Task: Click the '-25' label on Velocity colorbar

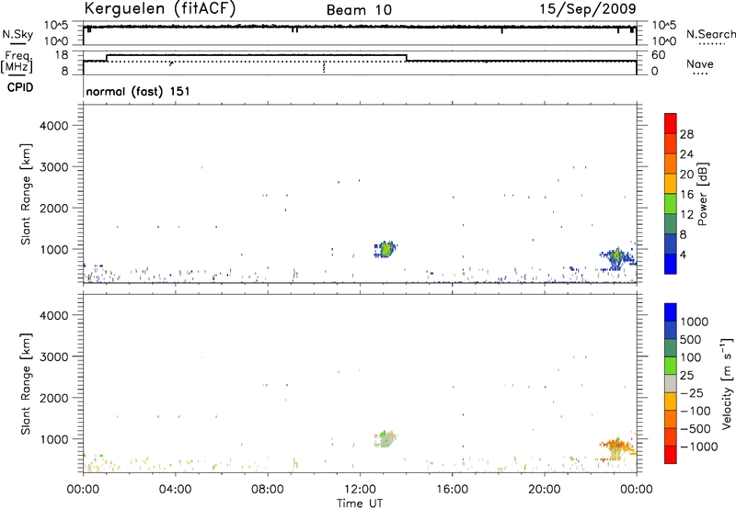Action: [692, 393]
